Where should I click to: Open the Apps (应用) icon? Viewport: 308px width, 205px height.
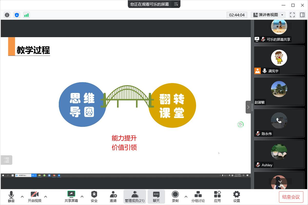217,197
